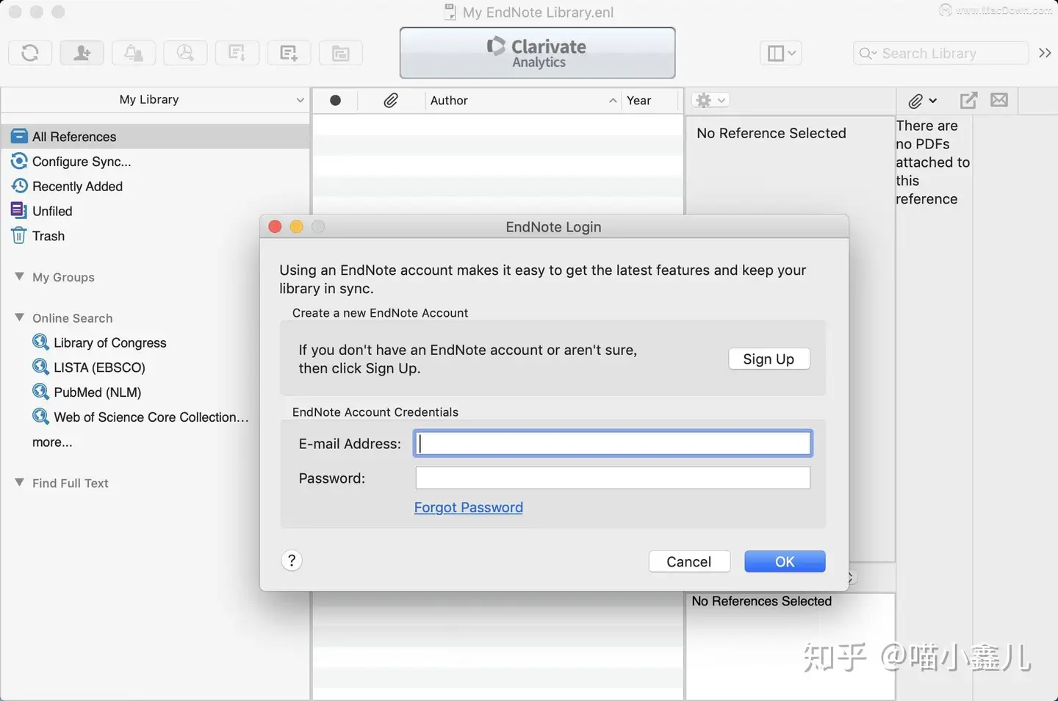Click the Configure Sync icon
The height and width of the screenshot is (701, 1058).
19,161
